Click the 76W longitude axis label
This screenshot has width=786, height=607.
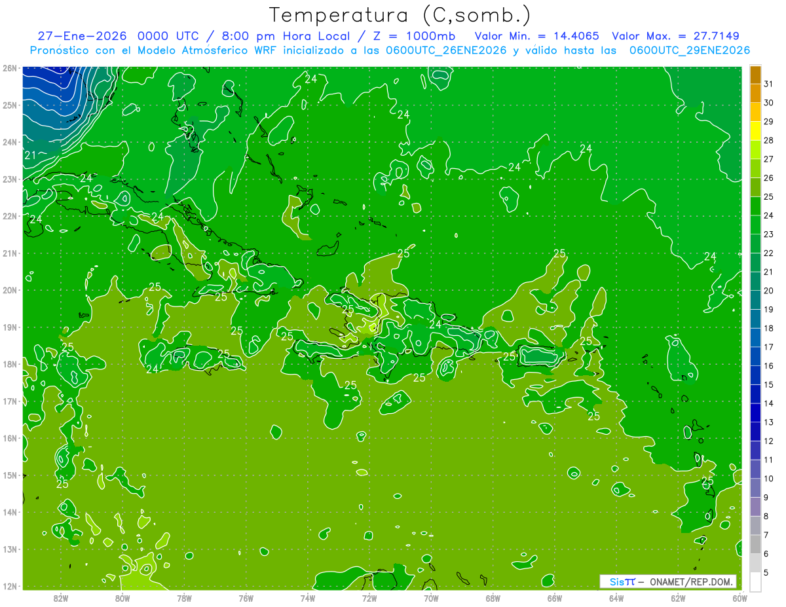[x=246, y=598]
